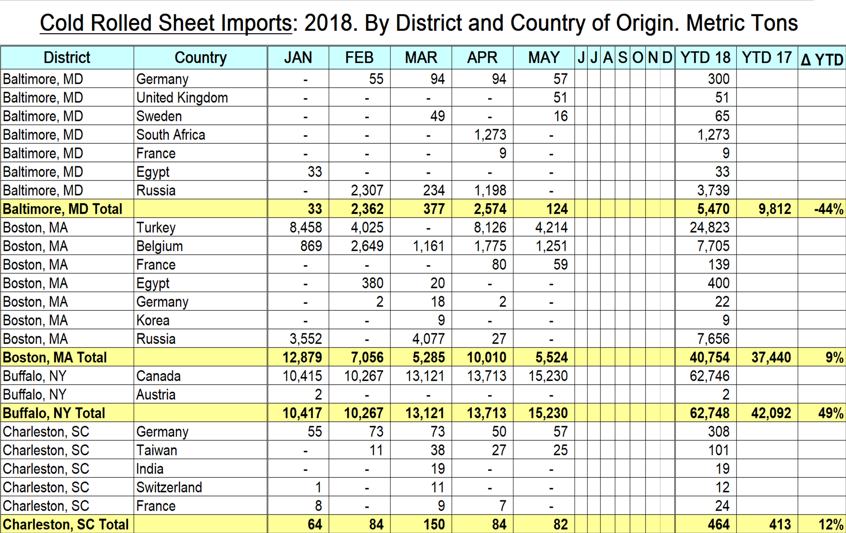Select the Switzerland country cell
Image resolution: width=846 pixels, height=533 pixels.
point(169,487)
